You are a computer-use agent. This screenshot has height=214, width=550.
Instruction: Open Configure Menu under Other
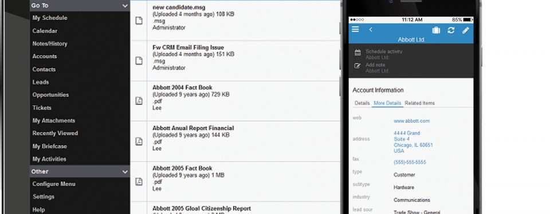[54, 184]
